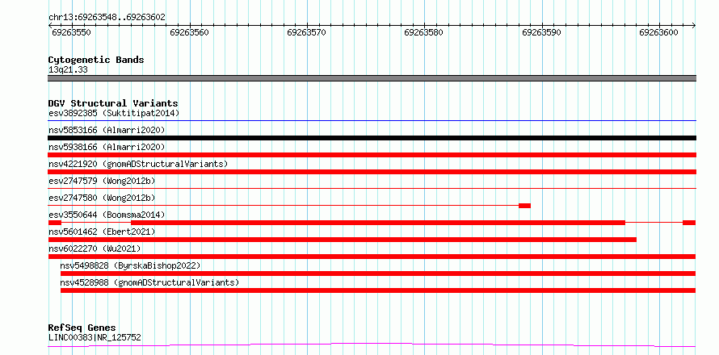Open gene LINC00383|NR_125752 label
Screen dimensions: 719x355
tap(95, 338)
